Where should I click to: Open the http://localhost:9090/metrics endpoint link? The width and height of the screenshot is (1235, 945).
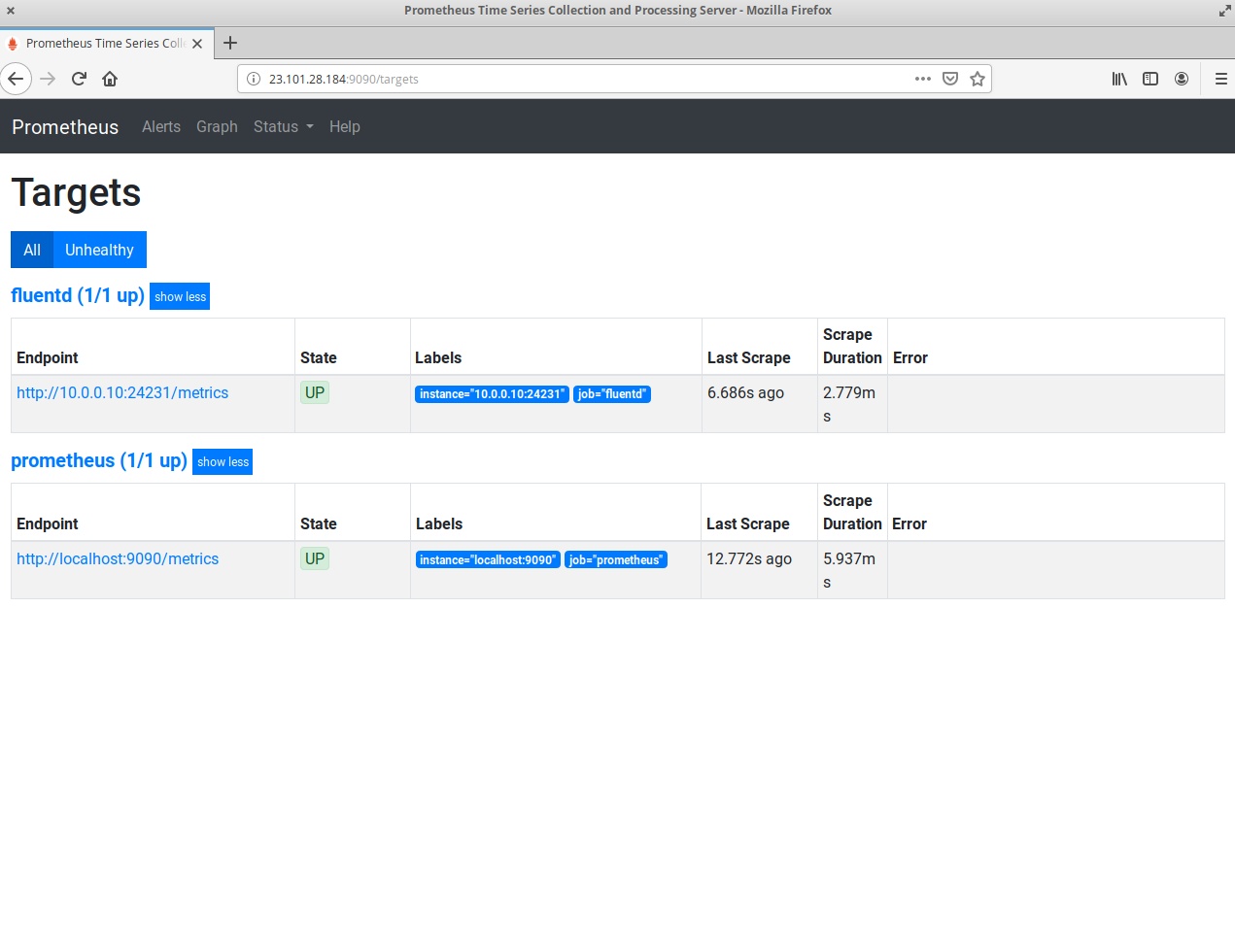click(x=118, y=558)
